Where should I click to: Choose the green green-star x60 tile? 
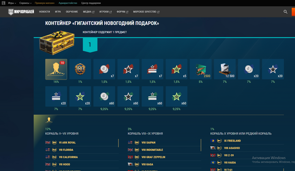click(177, 97)
